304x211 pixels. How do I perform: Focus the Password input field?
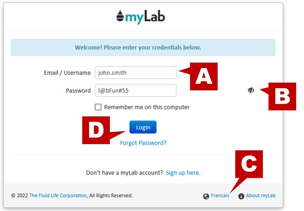tap(135, 90)
